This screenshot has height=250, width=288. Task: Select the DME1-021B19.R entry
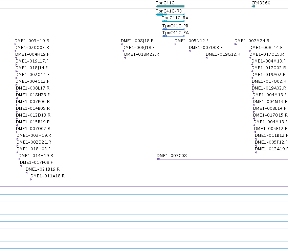click(x=43, y=169)
